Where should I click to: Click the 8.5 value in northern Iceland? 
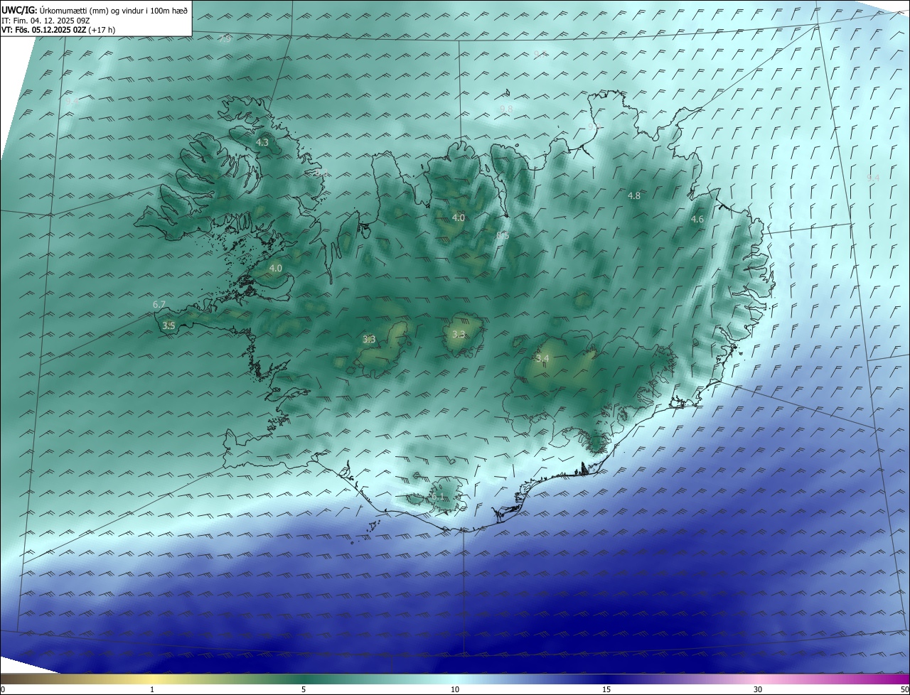coord(503,235)
